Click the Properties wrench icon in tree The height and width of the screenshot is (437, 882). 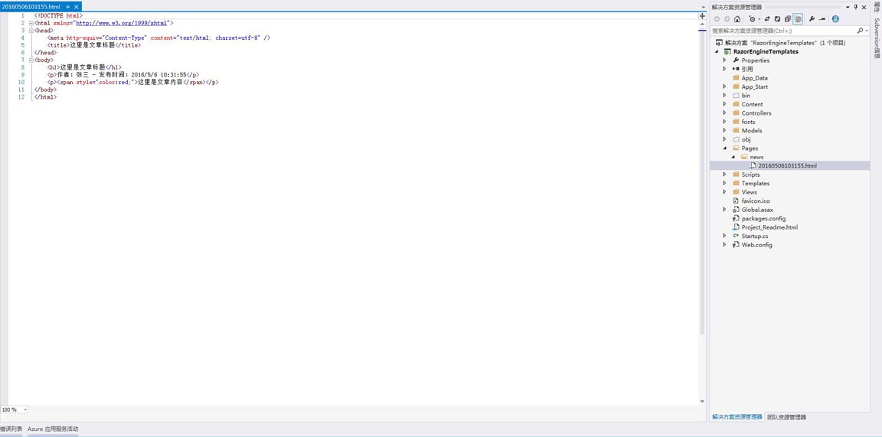point(736,60)
